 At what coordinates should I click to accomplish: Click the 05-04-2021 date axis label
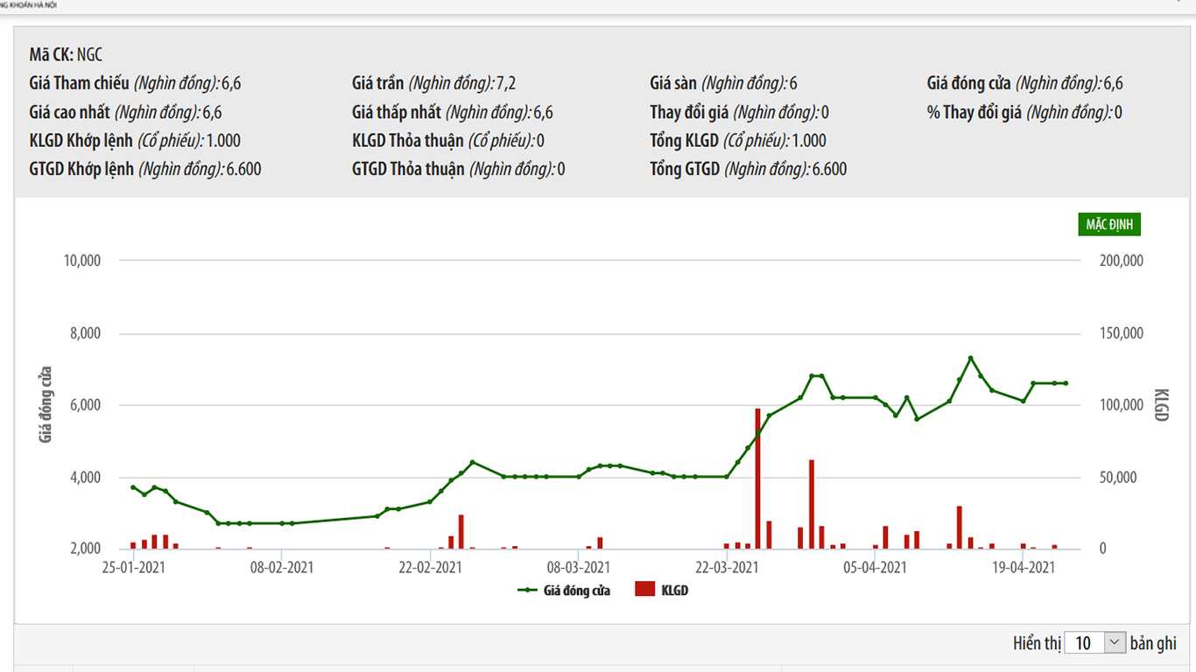[x=875, y=567]
